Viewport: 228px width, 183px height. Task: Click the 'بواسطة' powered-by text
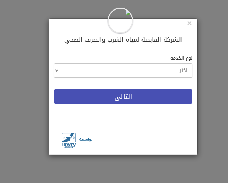point(86,140)
